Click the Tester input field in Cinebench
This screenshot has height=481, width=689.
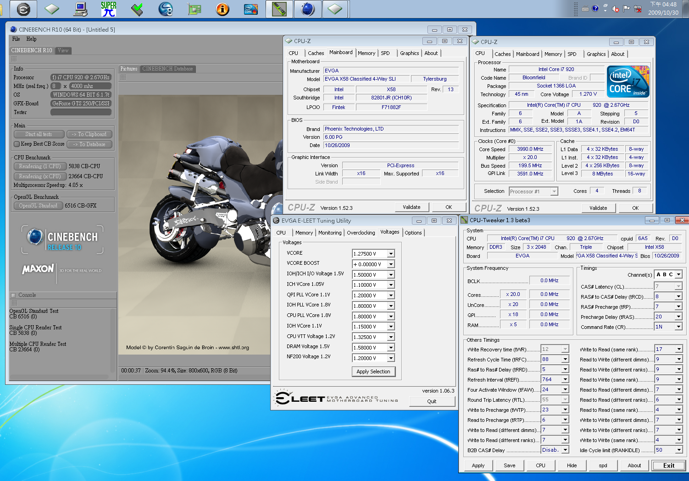81,112
